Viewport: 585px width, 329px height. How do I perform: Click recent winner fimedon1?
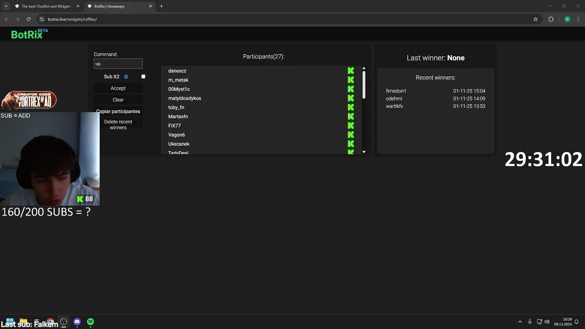pyautogui.click(x=396, y=91)
